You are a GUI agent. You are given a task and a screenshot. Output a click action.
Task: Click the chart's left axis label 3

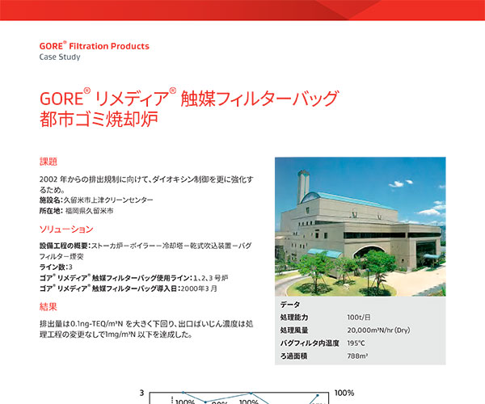pyautogui.click(x=141, y=393)
